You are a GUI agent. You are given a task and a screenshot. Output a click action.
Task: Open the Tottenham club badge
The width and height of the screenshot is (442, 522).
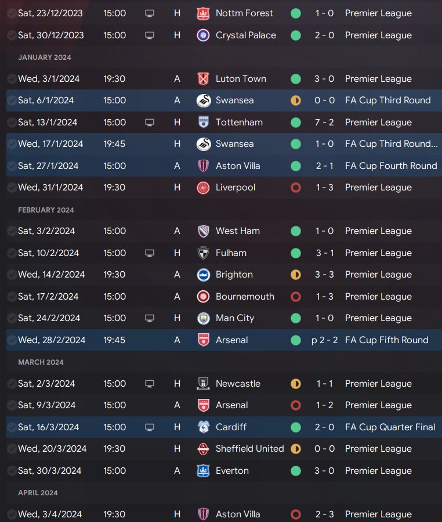[203, 123]
